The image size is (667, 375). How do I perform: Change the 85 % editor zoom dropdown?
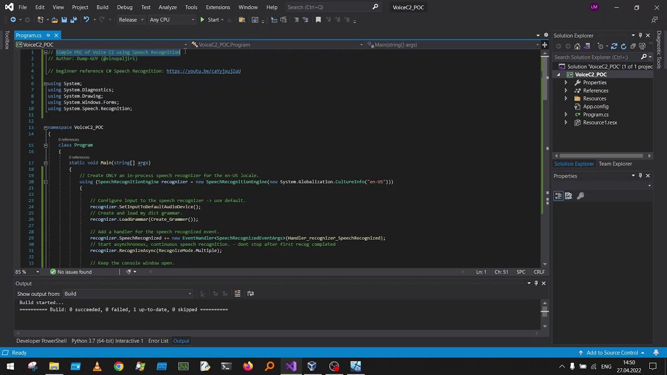click(27, 272)
